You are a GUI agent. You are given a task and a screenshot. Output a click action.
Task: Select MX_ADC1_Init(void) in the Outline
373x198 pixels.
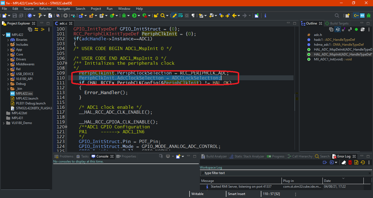pos(330,60)
